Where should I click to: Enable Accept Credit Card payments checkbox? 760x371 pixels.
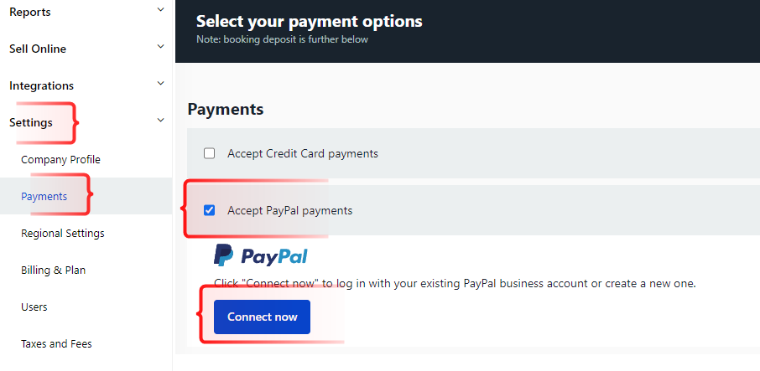210,154
